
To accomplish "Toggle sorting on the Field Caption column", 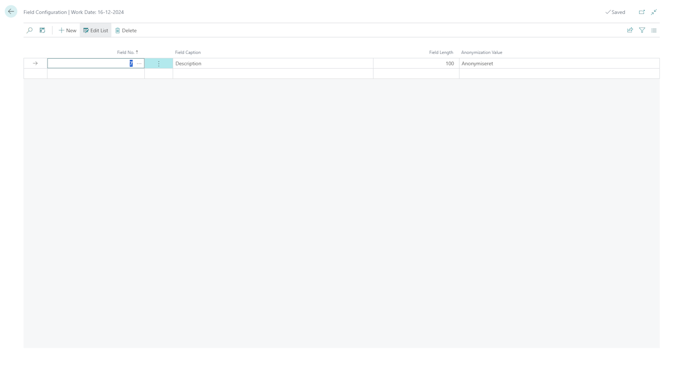I will tap(188, 52).
